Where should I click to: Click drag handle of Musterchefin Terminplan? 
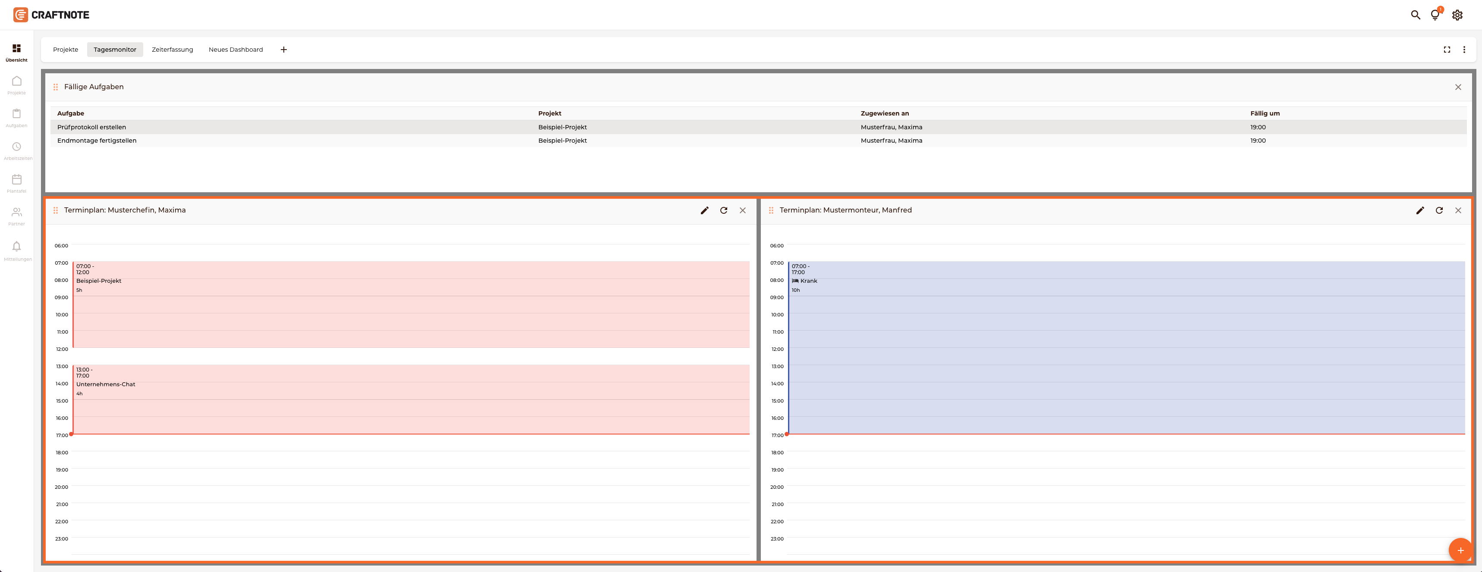point(55,210)
